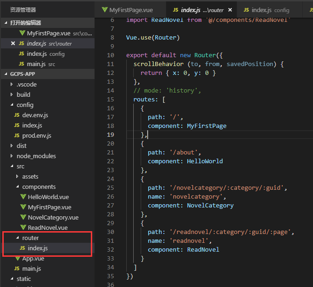Click the '/novelcategory/:category/:guid' path string

click(x=226, y=188)
